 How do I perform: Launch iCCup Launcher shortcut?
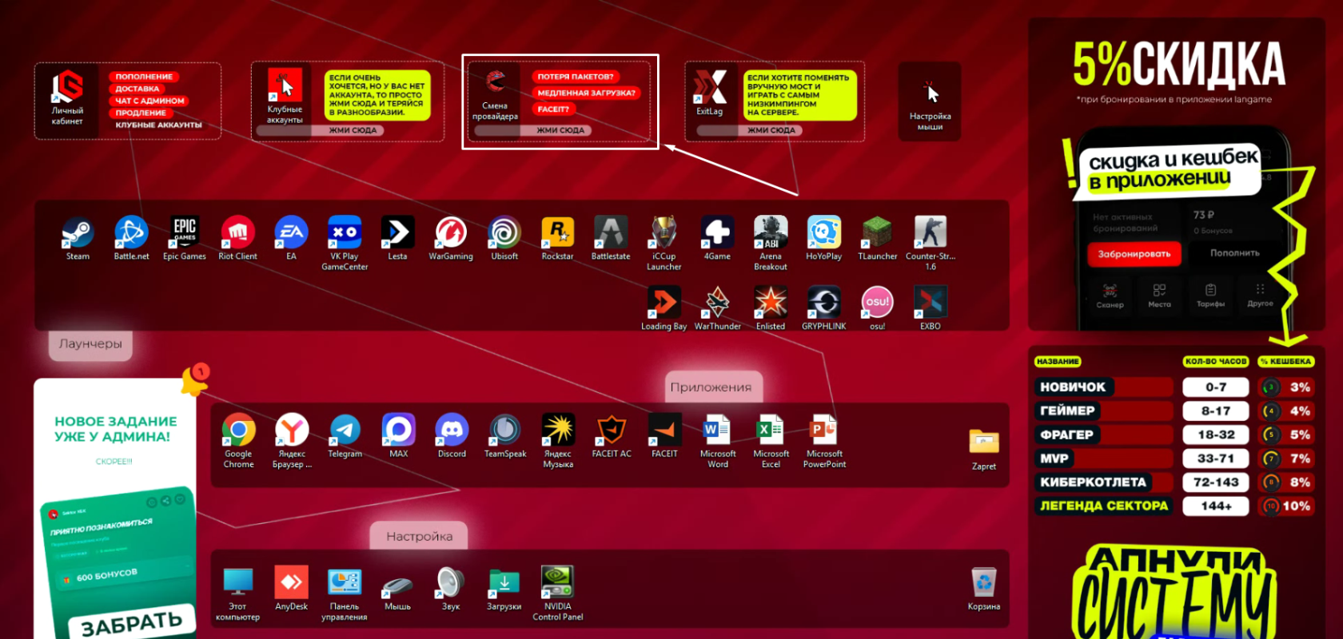point(664,232)
